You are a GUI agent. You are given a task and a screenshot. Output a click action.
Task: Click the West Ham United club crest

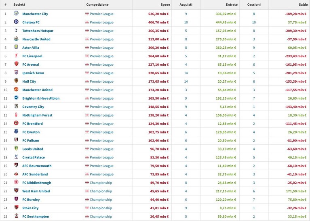point(16,190)
